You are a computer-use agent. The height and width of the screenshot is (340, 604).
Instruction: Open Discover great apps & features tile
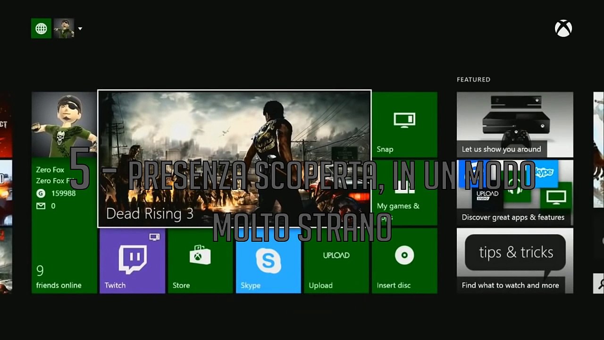(515, 193)
